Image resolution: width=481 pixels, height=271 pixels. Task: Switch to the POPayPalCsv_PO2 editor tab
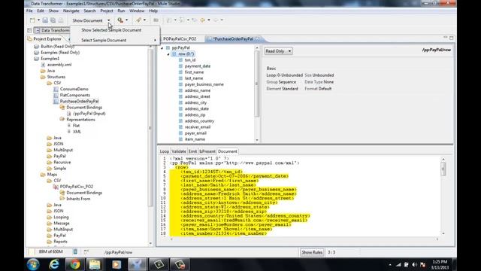tap(179, 39)
